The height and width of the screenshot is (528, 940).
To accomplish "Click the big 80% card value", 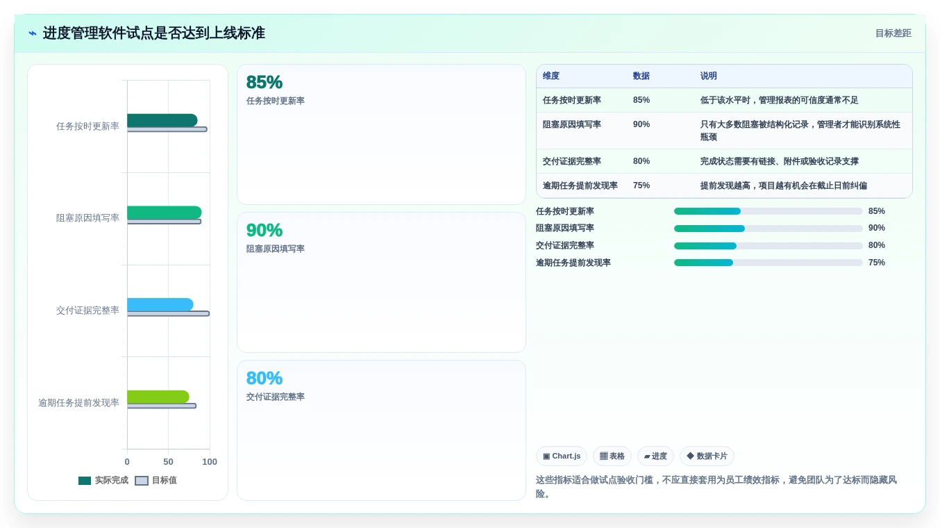I will pos(265,378).
